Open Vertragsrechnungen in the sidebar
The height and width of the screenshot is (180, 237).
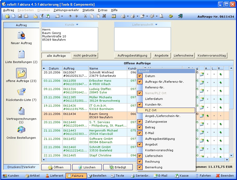[x=21, y=111]
